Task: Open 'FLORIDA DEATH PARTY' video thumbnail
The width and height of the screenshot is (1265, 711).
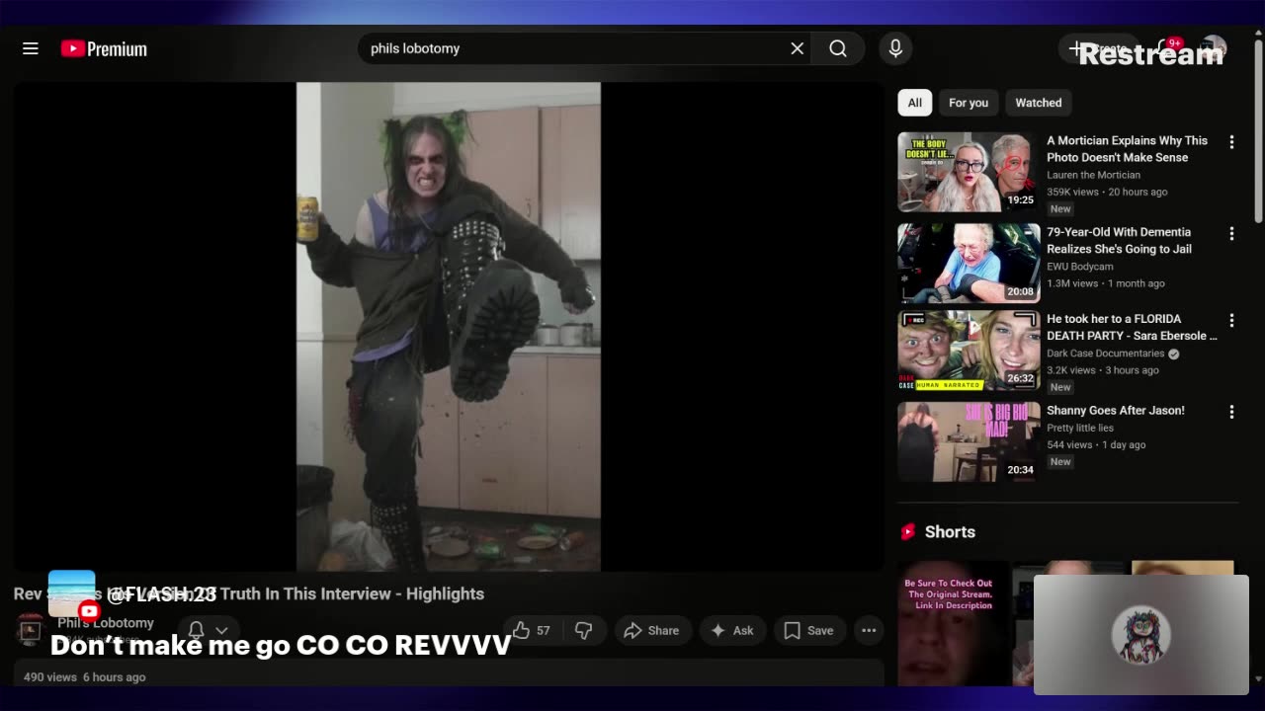Action: pyautogui.click(x=969, y=352)
